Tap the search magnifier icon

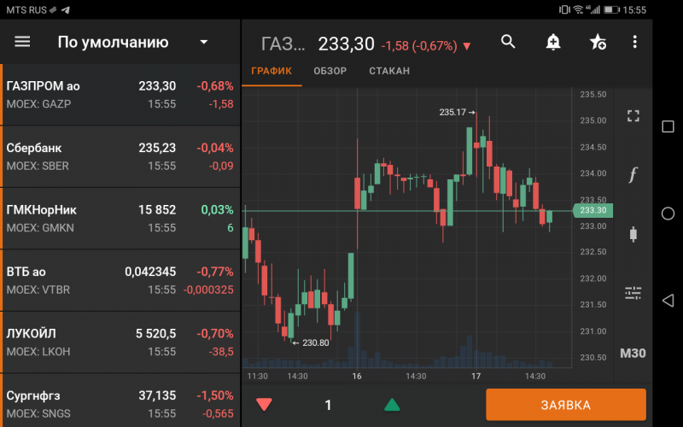509,42
